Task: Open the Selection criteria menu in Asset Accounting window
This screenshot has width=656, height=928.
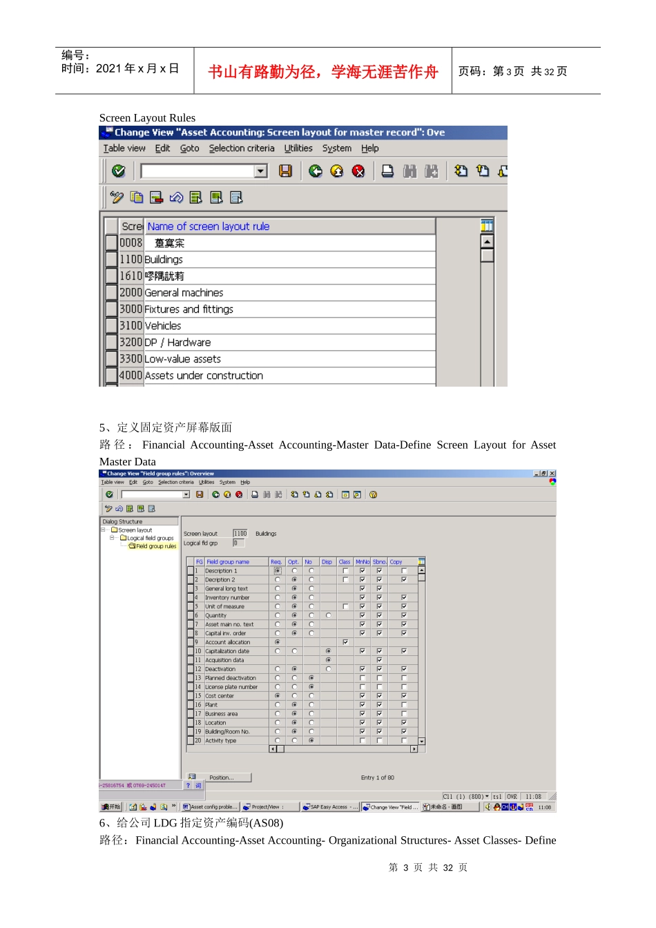Action: tap(242, 148)
